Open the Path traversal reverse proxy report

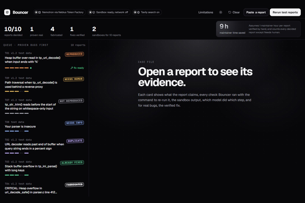pos(44,85)
